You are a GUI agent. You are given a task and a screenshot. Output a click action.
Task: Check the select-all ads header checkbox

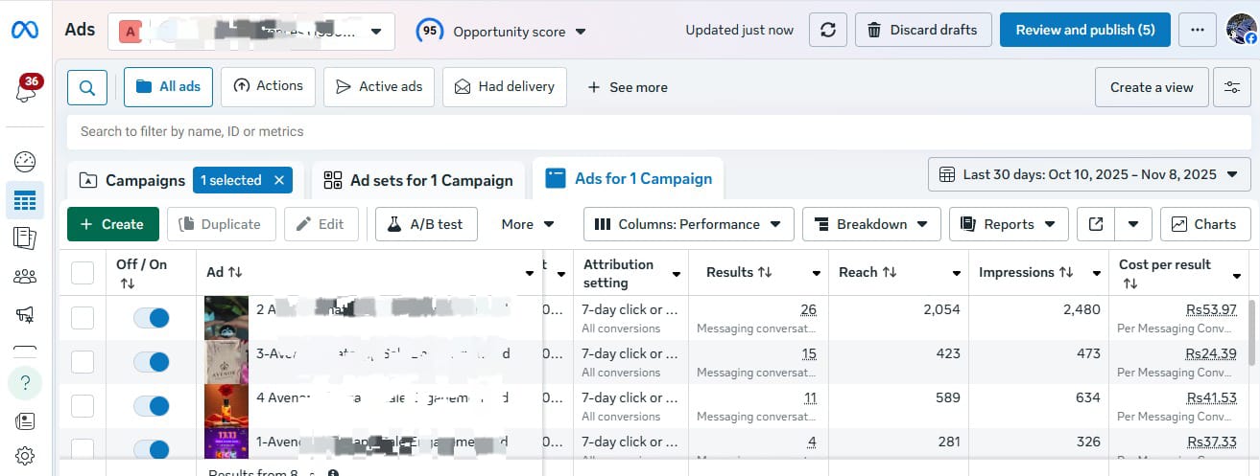click(83, 273)
